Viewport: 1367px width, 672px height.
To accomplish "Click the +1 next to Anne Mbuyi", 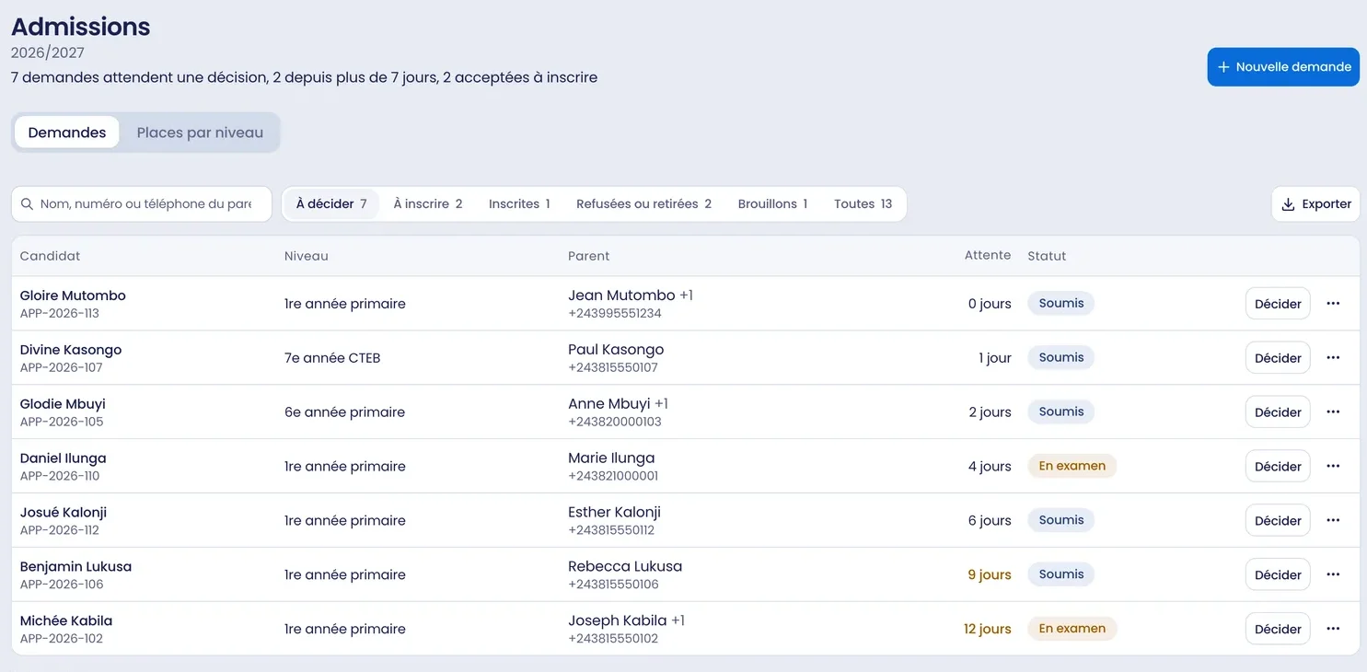I will (x=662, y=404).
